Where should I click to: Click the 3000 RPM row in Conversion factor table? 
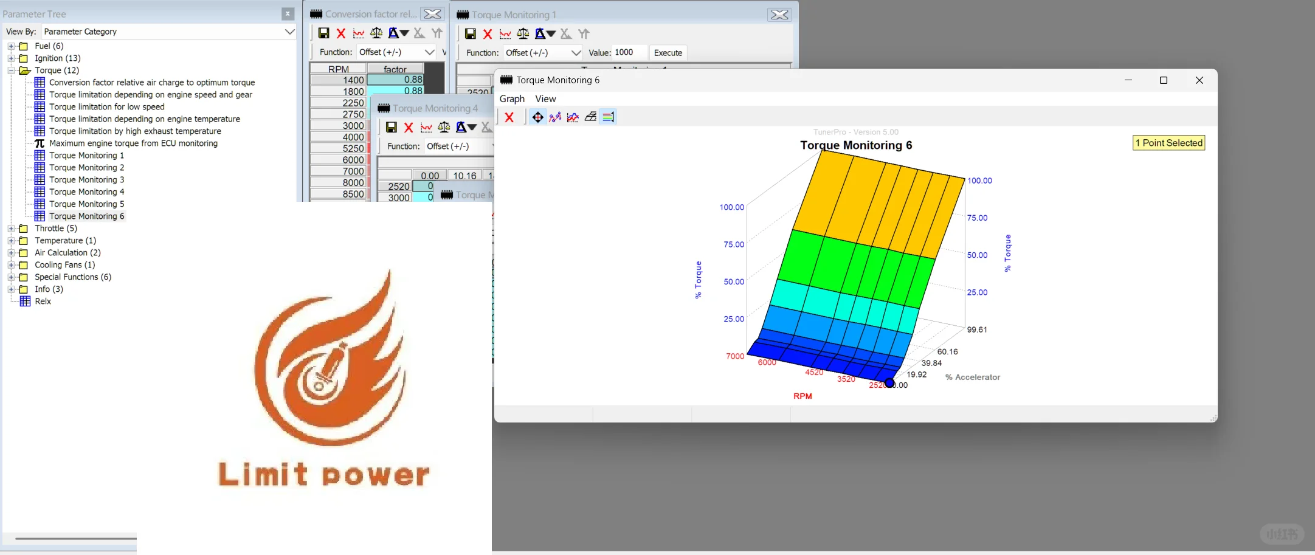tap(338, 126)
